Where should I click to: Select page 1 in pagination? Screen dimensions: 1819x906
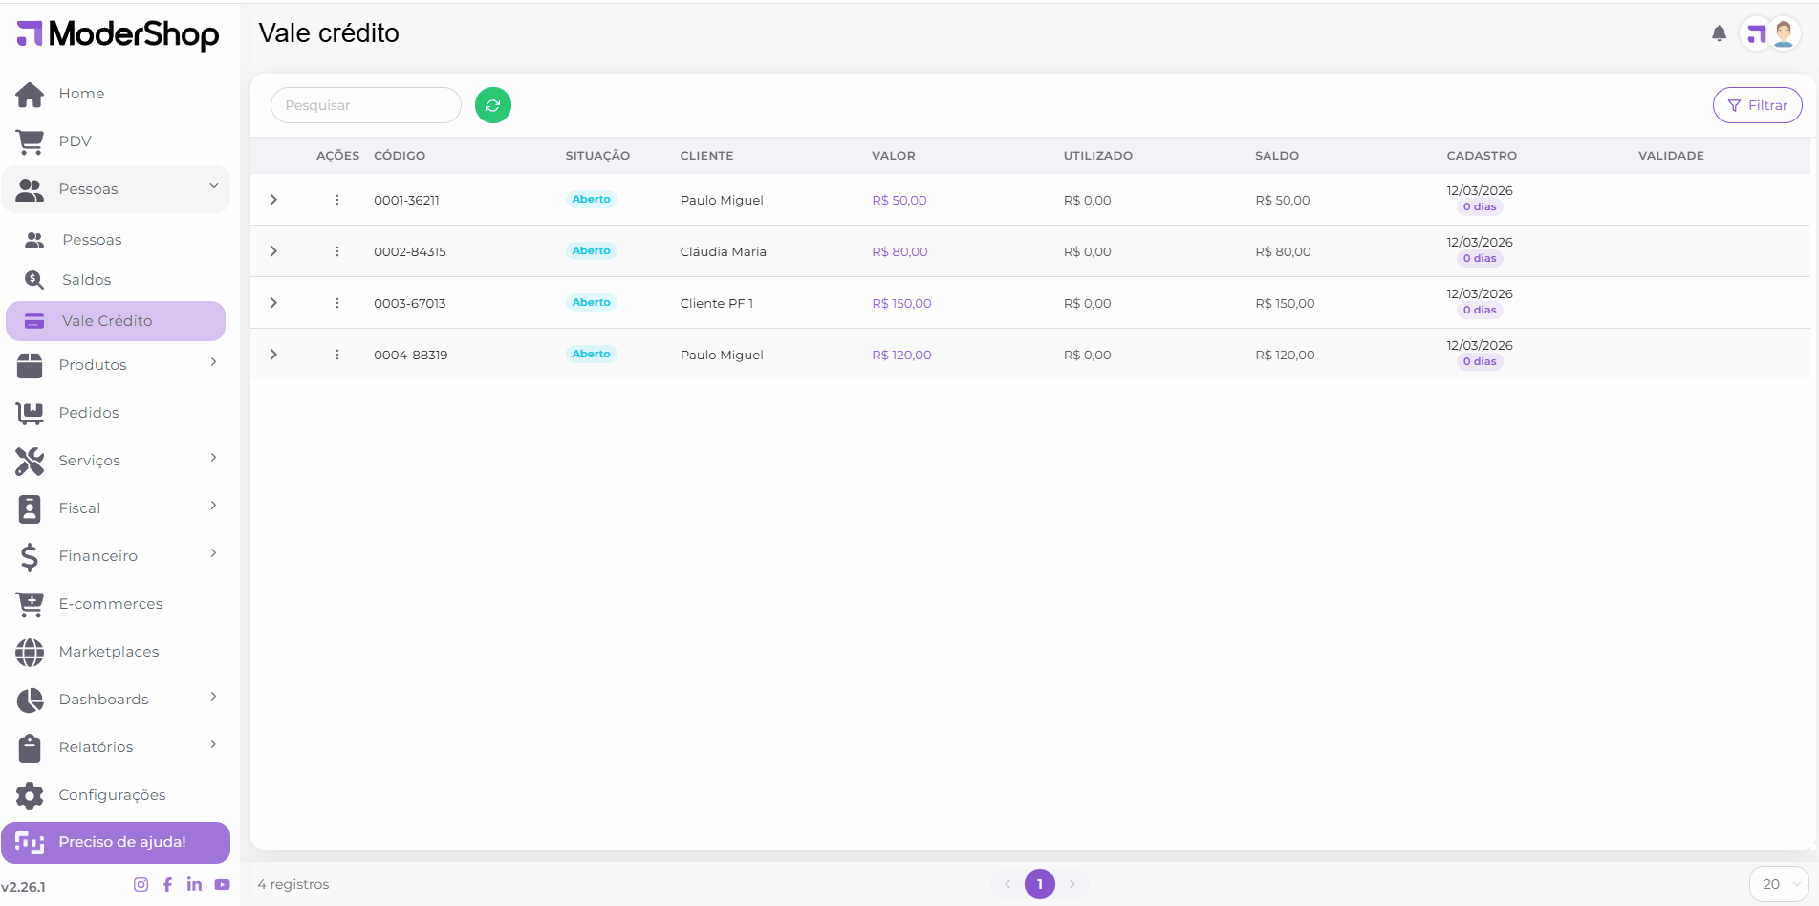click(x=1039, y=884)
